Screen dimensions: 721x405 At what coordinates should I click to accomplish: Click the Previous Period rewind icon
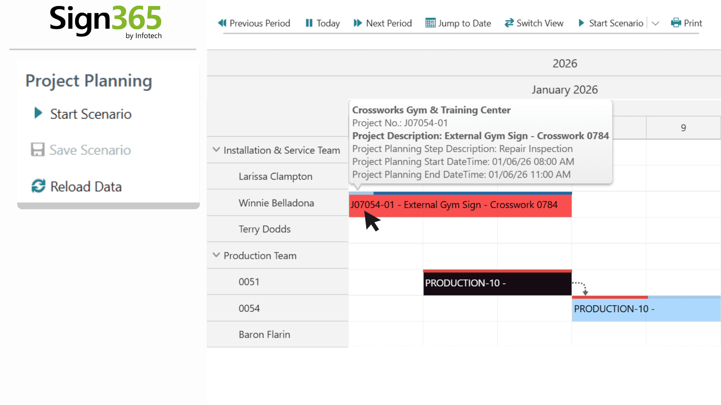click(x=222, y=23)
